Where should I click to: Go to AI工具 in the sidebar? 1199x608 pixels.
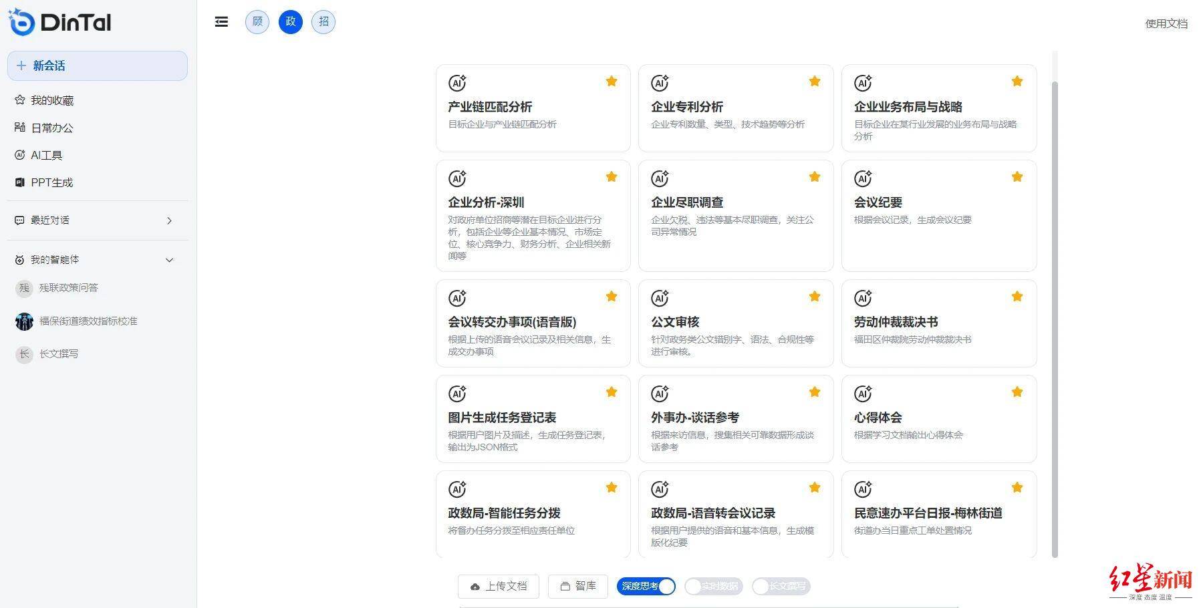coord(46,155)
